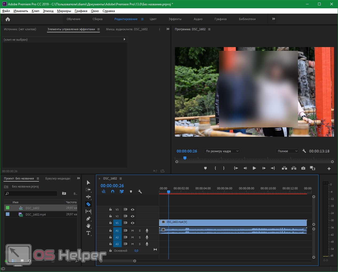
Task: Go to In point
Action: 236,168
